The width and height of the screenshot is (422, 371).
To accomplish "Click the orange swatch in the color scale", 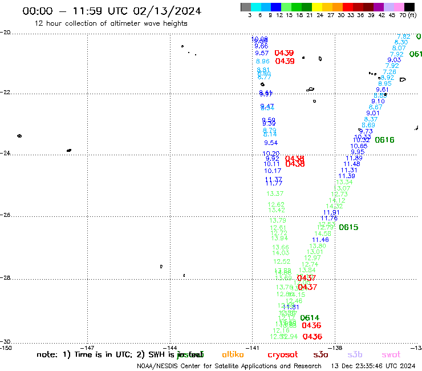I will [338, 7].
